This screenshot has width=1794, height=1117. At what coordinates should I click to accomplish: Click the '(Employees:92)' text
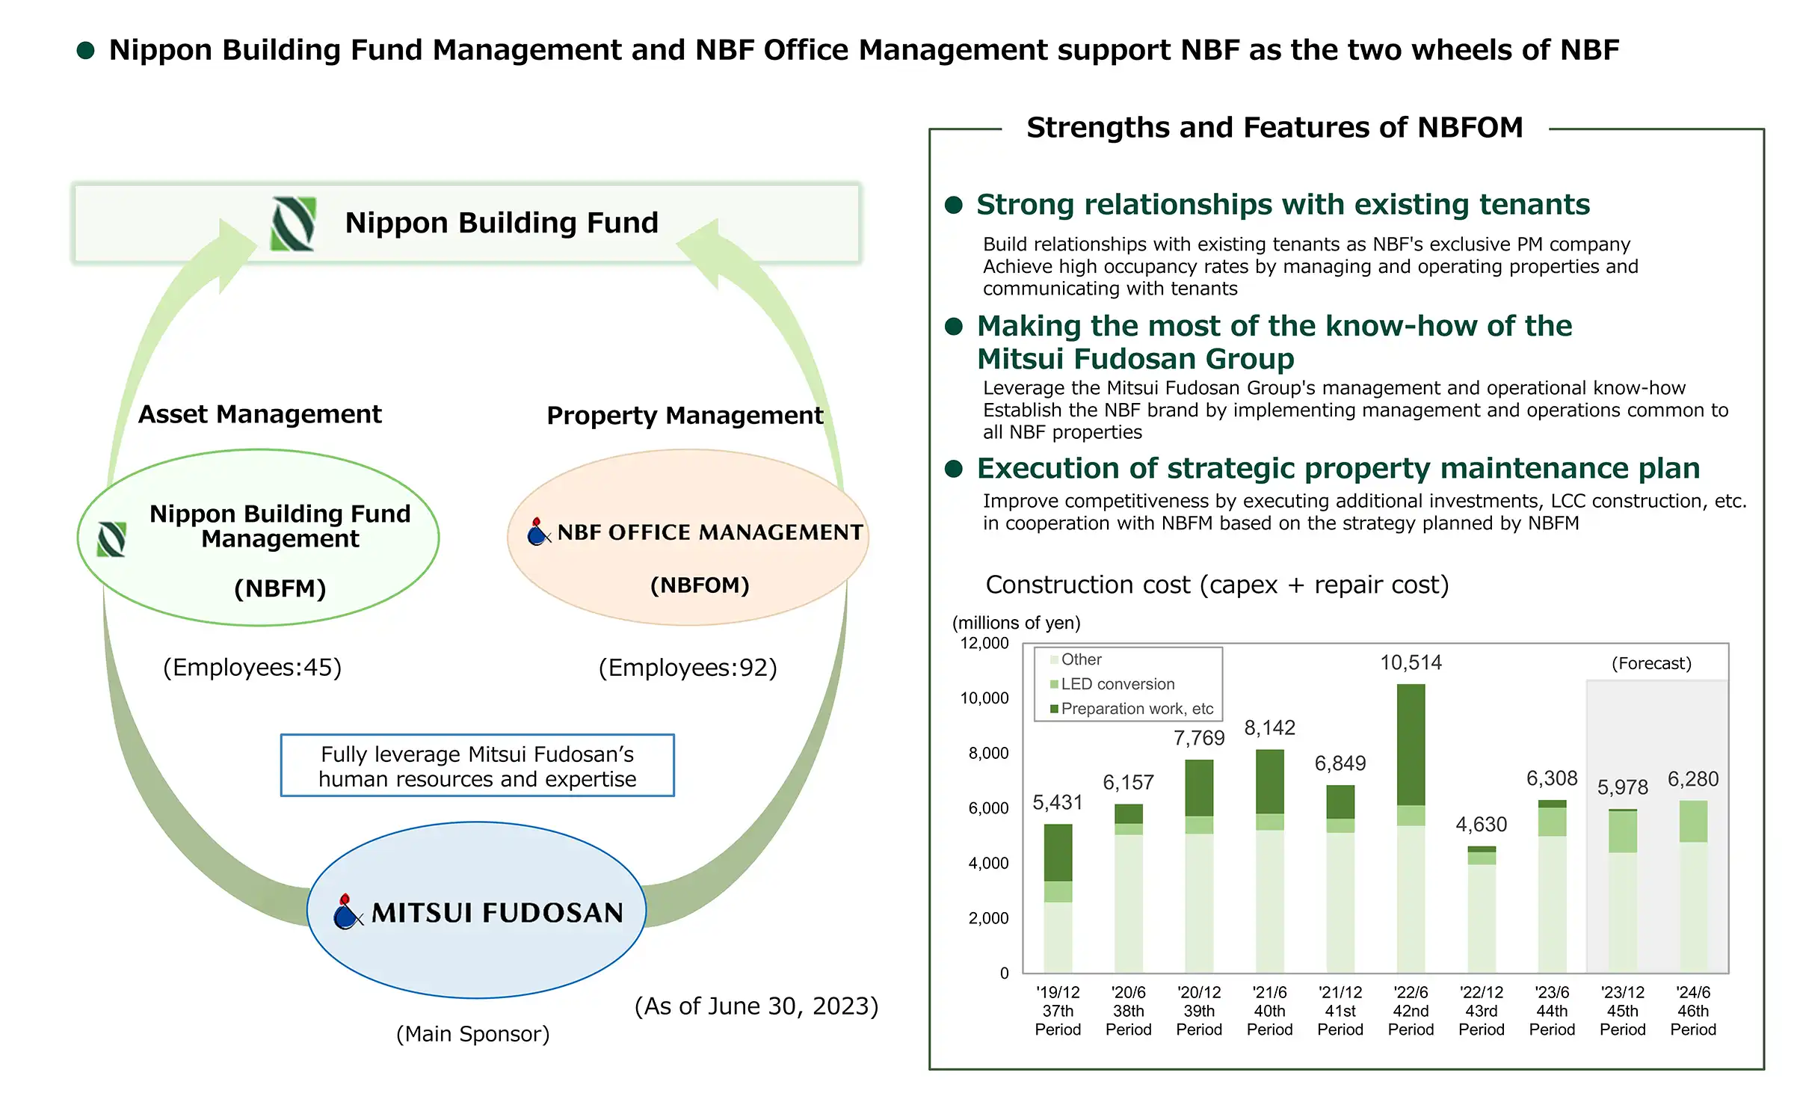688,668
